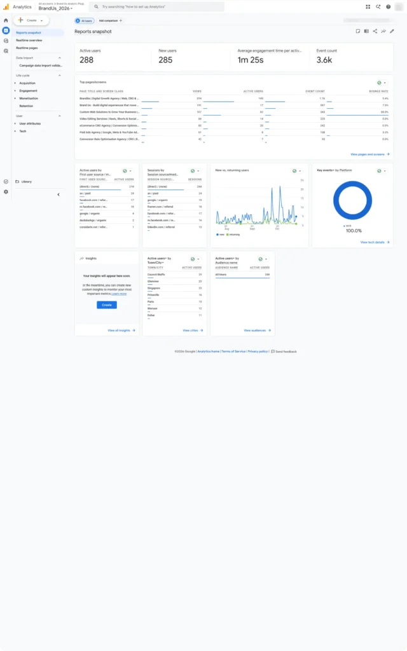Follow the View audiences link

[x=257, y=331]
